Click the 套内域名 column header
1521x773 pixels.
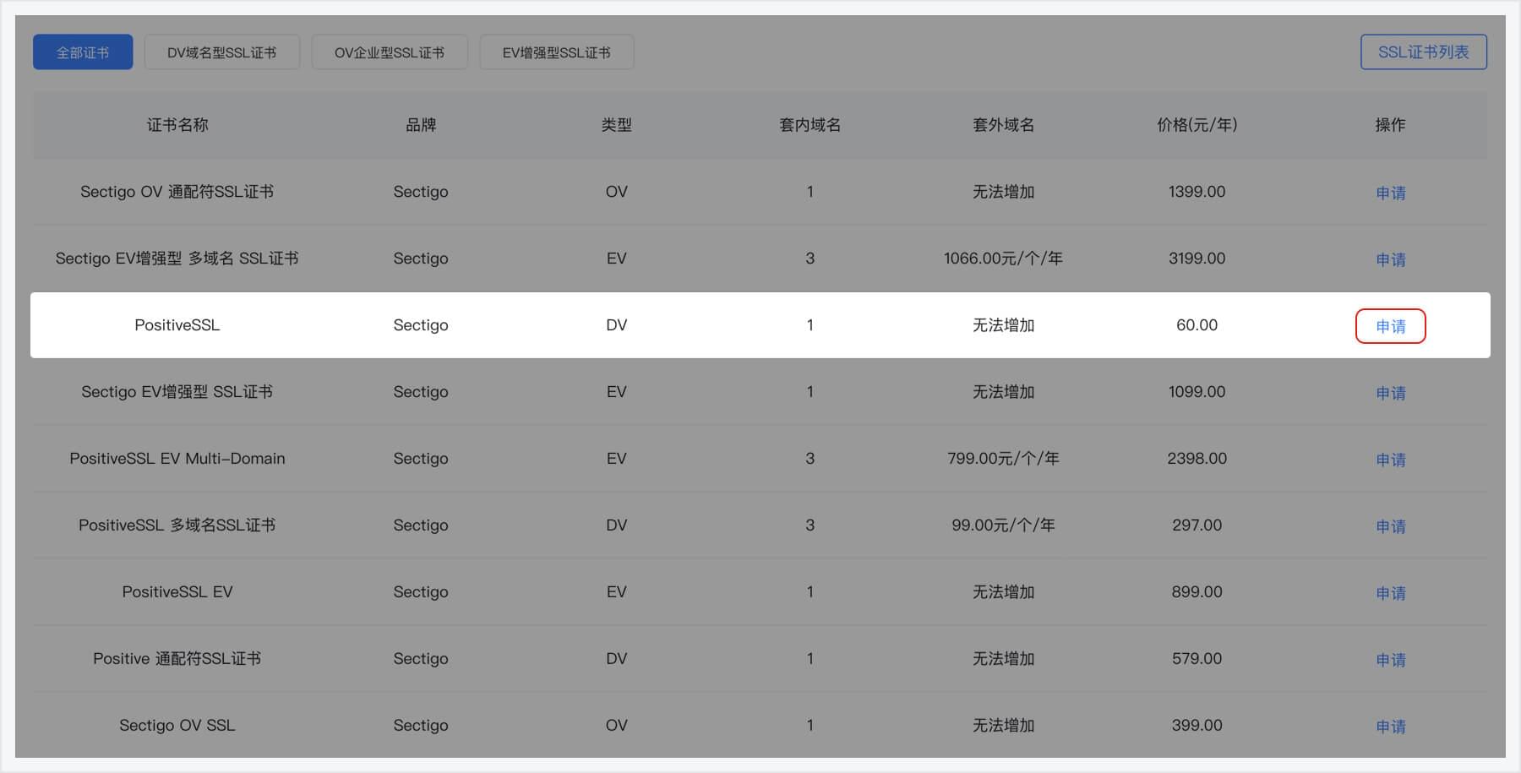pos(810,125)
